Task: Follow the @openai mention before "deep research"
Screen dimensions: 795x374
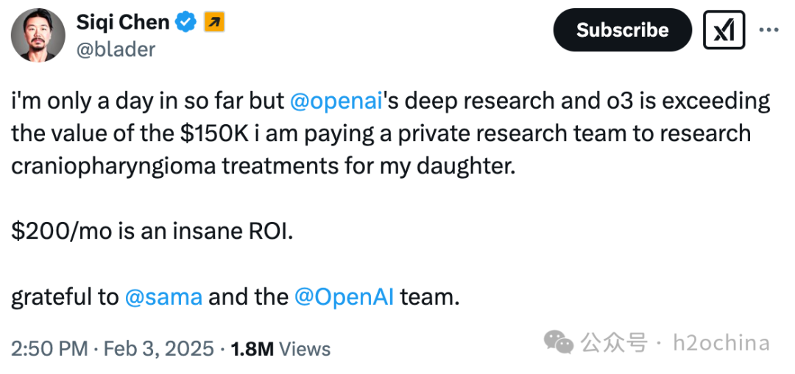Action: (x=337, y=101)
